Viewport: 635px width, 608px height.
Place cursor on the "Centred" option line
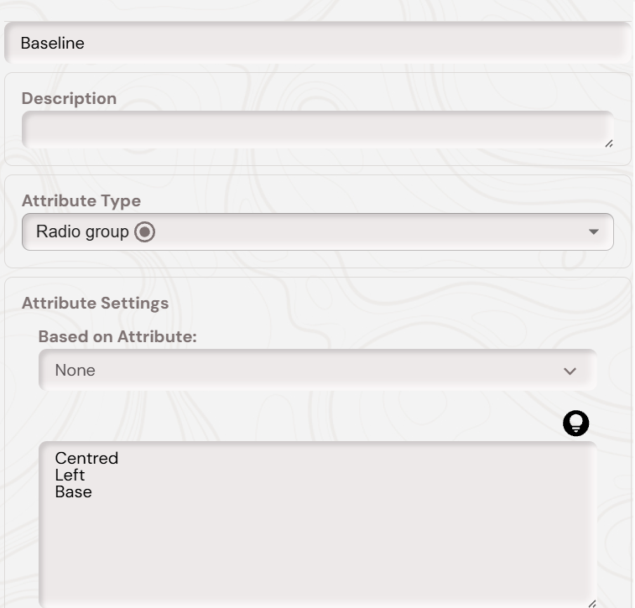click(86, 459)
